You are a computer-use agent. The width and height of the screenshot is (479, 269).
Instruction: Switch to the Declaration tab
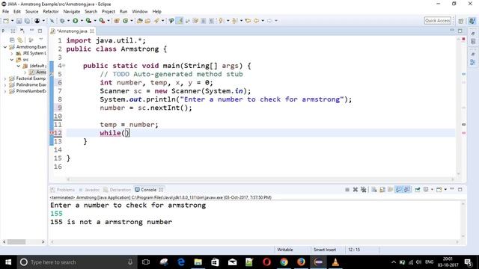(x=118, y=190)
